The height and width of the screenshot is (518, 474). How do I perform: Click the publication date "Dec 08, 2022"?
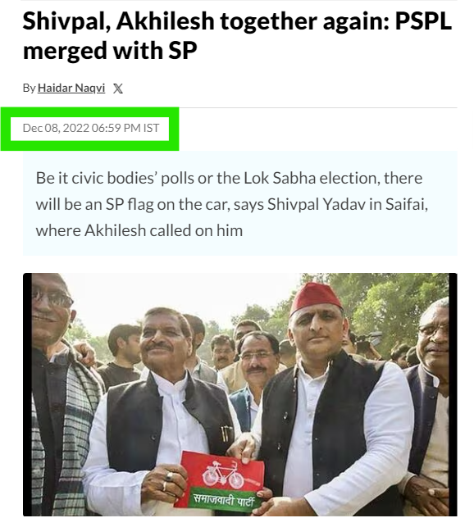pyautogui.click(x=56, y=128)
